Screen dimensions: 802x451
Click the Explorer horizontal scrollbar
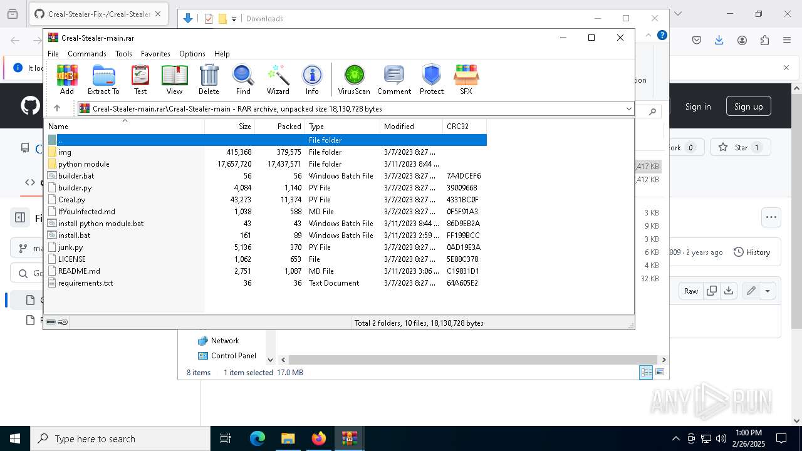point(473,360)
